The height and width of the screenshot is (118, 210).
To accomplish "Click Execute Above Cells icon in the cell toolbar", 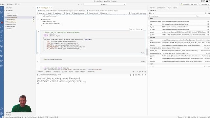I will click(131, 29).
